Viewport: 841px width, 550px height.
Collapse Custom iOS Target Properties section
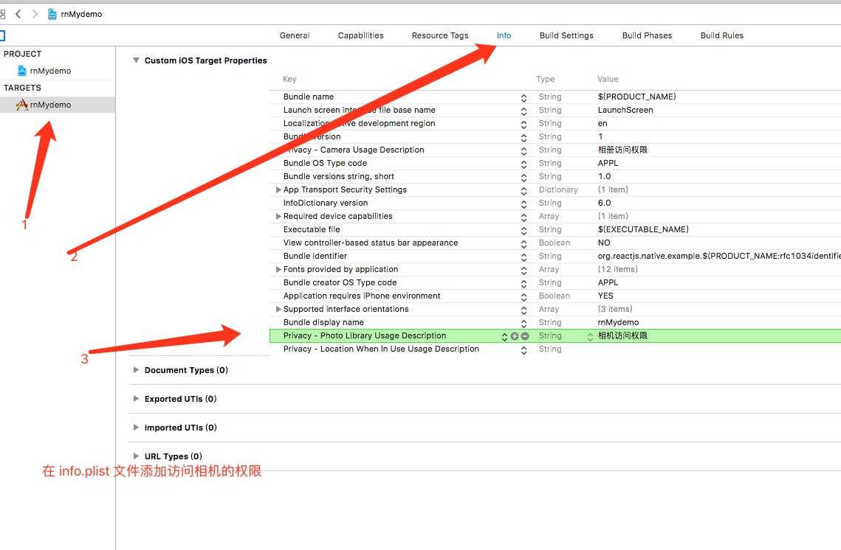[136, 60]
